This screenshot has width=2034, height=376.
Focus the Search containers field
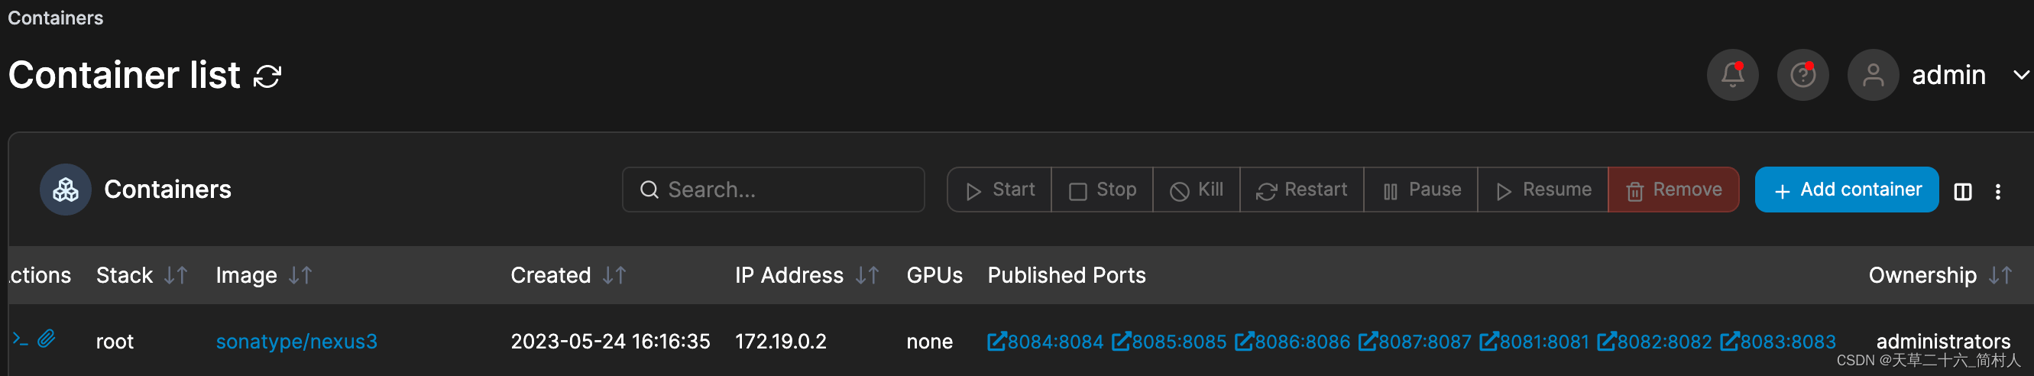[773, 190]
